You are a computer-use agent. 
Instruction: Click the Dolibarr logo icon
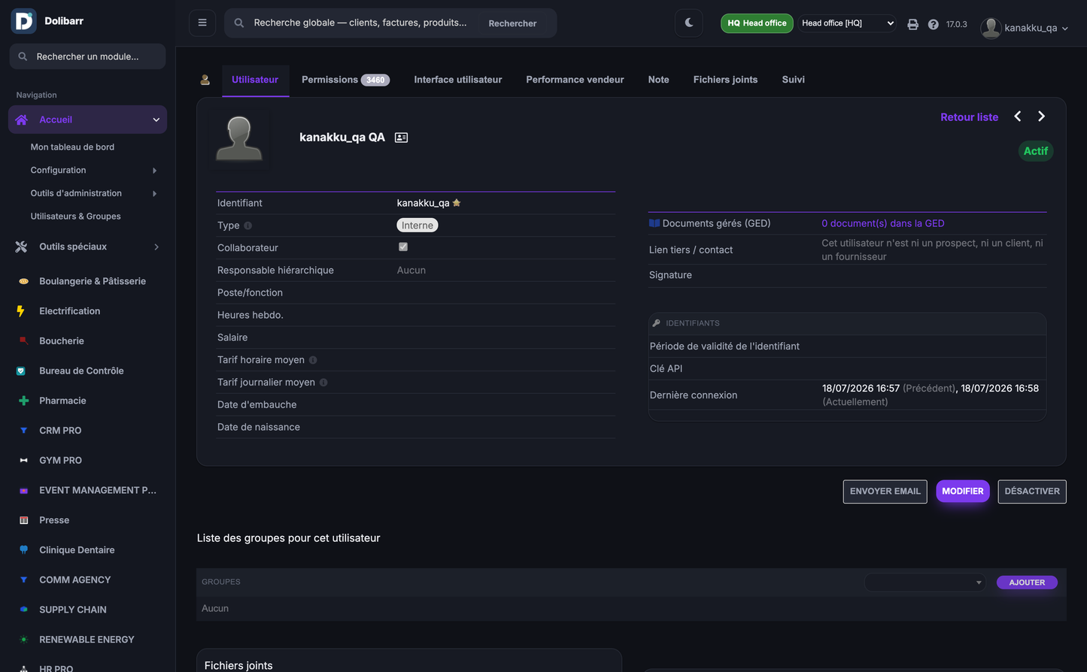coord(24,21)
